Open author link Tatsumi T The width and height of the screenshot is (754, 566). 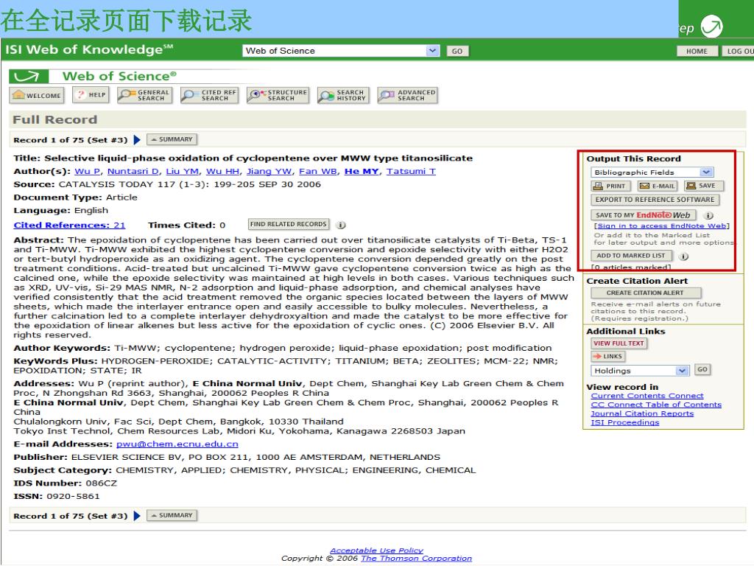(411, 171)
